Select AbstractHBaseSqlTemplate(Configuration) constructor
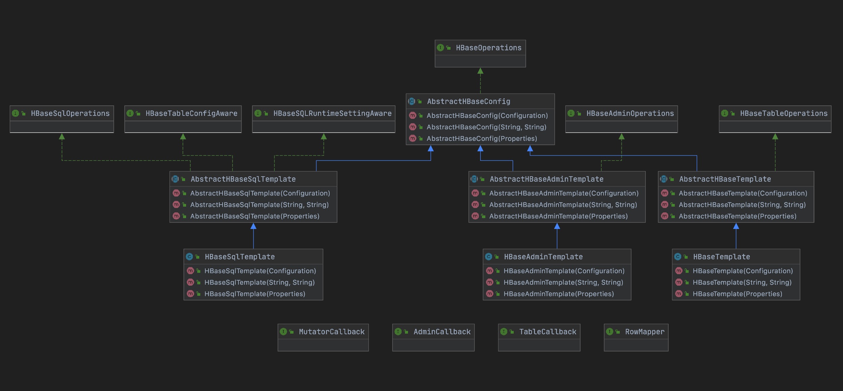Image resolution: width=843 pixels, height=391 pixels. pos(260,193)
